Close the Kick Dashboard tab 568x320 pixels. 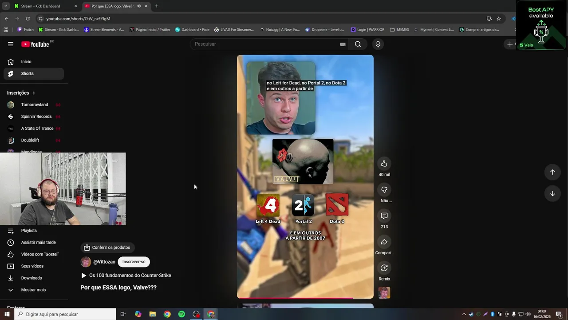coord(75,6)
